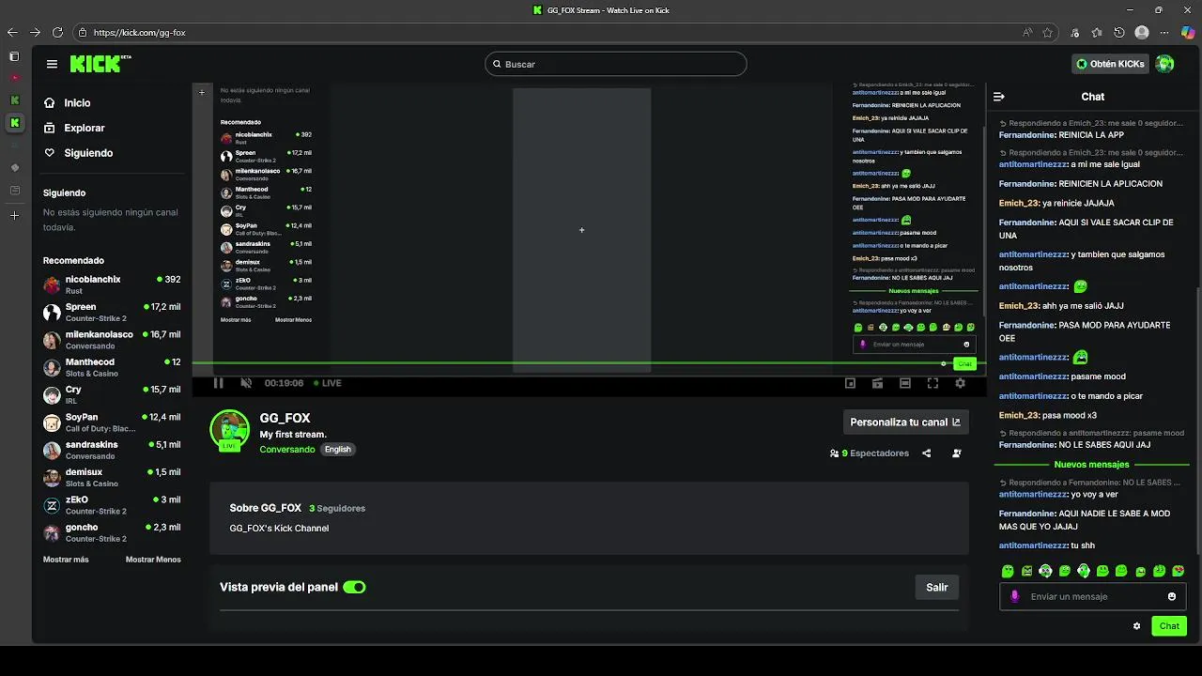Open the browser three-dots menu

[1165, 32]
